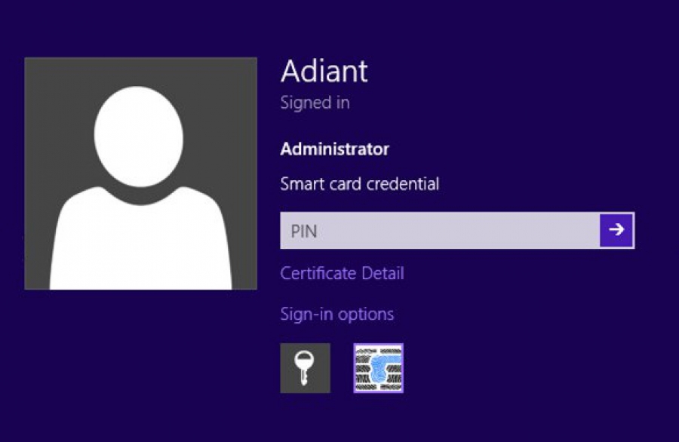Click the Smart card credential text
The image size is (679, 442).
pos(359,183)
